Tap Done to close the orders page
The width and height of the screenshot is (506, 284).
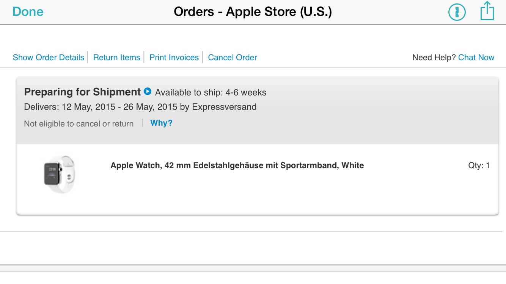pyautogui.click(x=28, y=12)
